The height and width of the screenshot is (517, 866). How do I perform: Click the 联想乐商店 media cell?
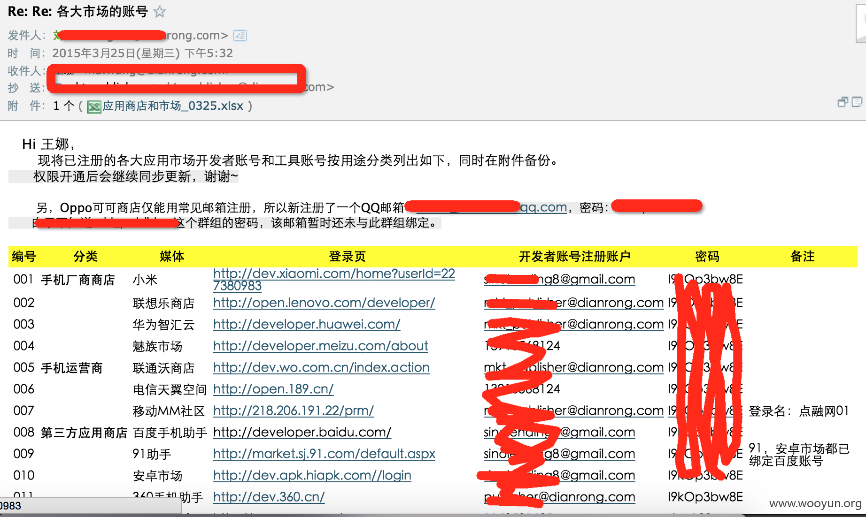pyautogui.click(x=164, y=303)
